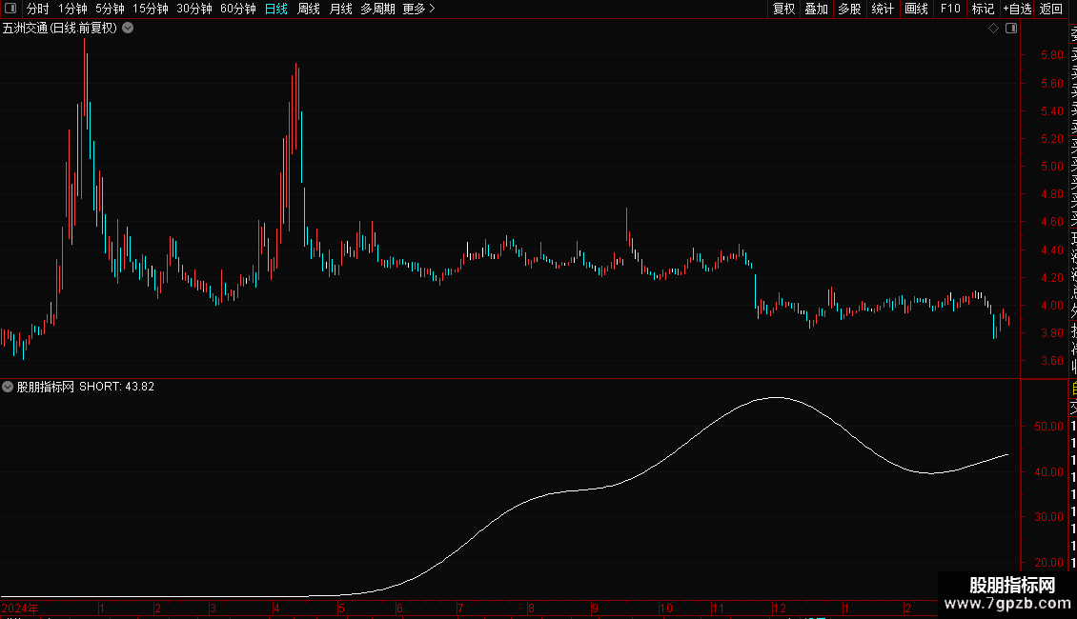Open the 画线 drawing tools
The height and width of the screenshot is (619, 1077).
pyautogui.click(x=916, y=9)
